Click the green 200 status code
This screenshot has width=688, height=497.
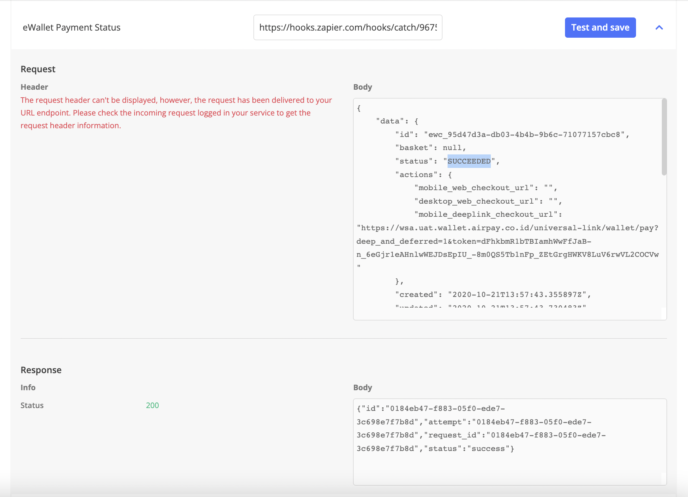(x=152, y=405)
